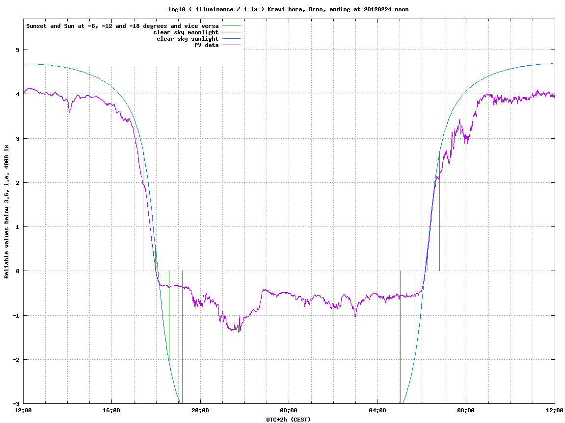This screenshot has width=565, height=423.
Task: Click x-axis label 04:00
Action: [377, 410]
